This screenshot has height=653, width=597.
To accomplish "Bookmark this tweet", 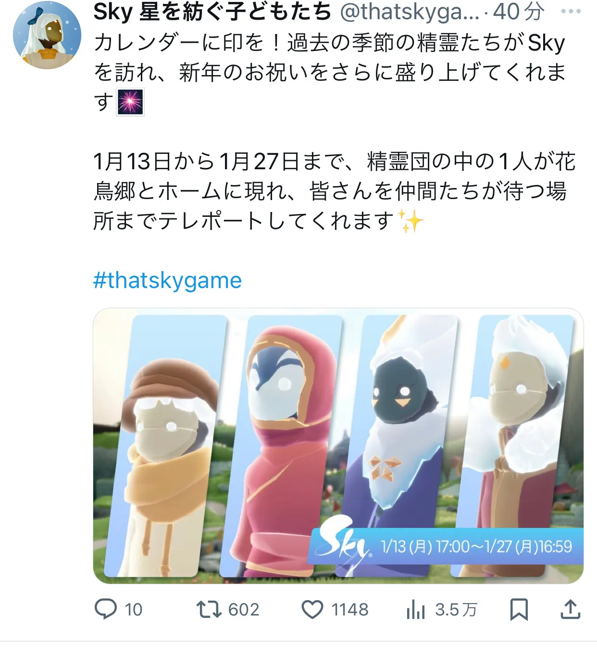I will tap(519, 609).
